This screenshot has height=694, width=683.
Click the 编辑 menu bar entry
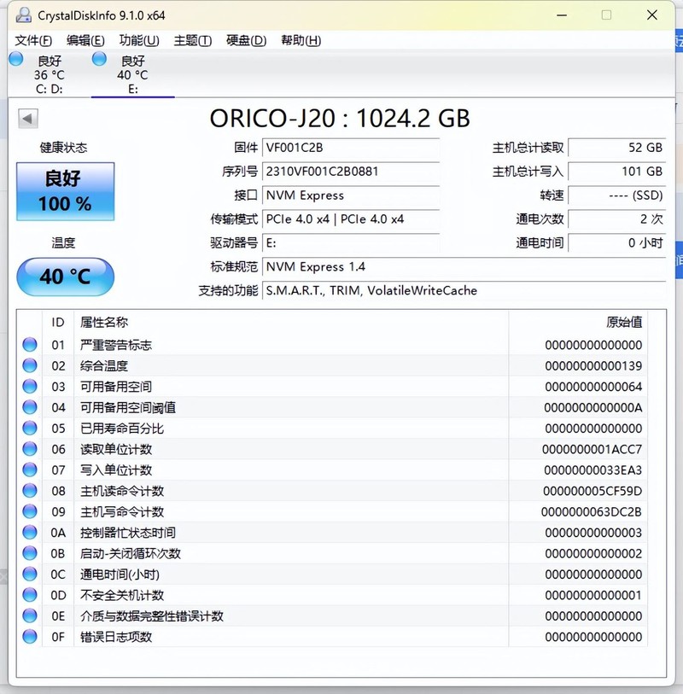85,40
